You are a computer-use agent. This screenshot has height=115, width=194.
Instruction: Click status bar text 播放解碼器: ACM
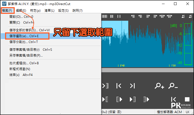click(x=169, y=112)
